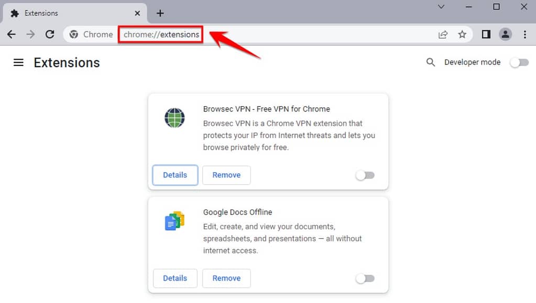Bookmark this page with the star icon
Image resolution: width=536 pixels, height=303 pixels.
click(x=462, y=34)
